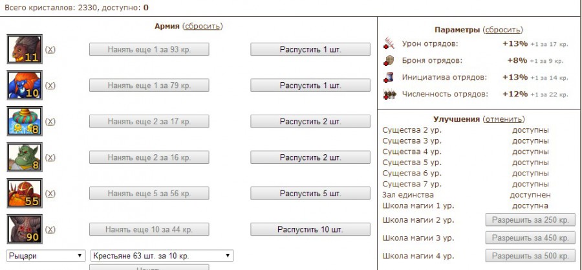This screenshot has width=582, height=270.
Task: Click the Броня отрядов armor icon
Action: 389,60
